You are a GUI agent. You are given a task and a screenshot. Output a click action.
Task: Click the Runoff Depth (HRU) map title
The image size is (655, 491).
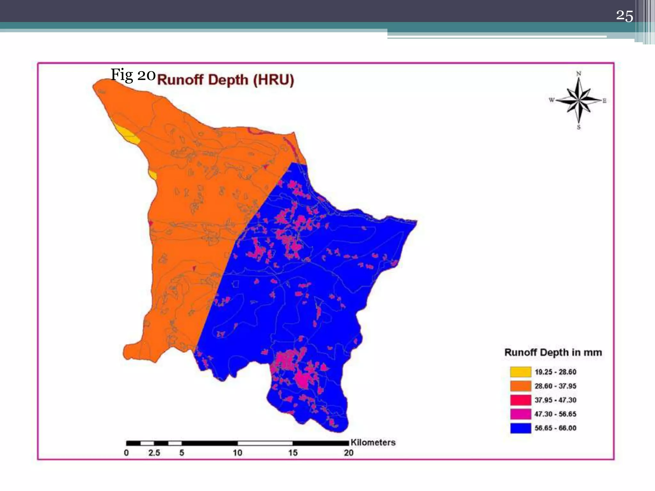[225, 80]
